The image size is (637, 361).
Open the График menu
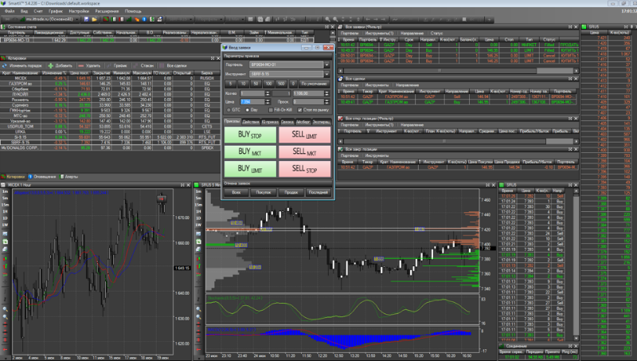pyautogui.click(x=56, y=11)
